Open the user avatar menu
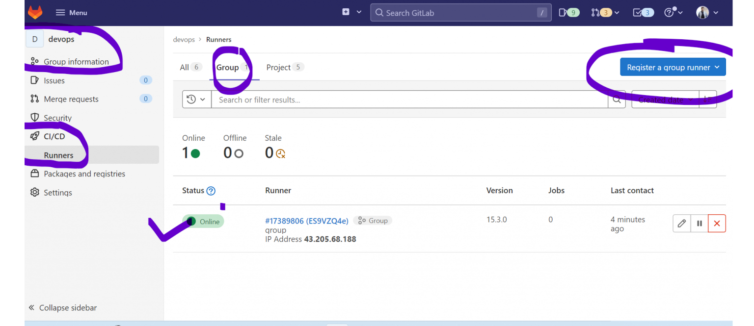 click(707, 13)
